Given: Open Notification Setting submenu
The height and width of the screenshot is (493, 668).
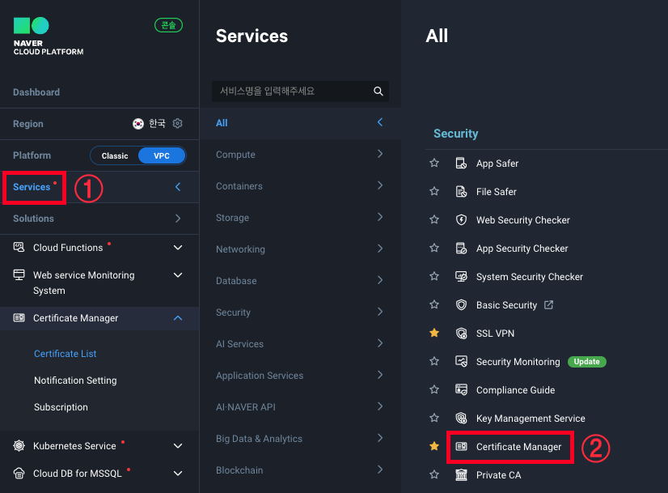Looking at the screenshot, I should click(75, 380).
